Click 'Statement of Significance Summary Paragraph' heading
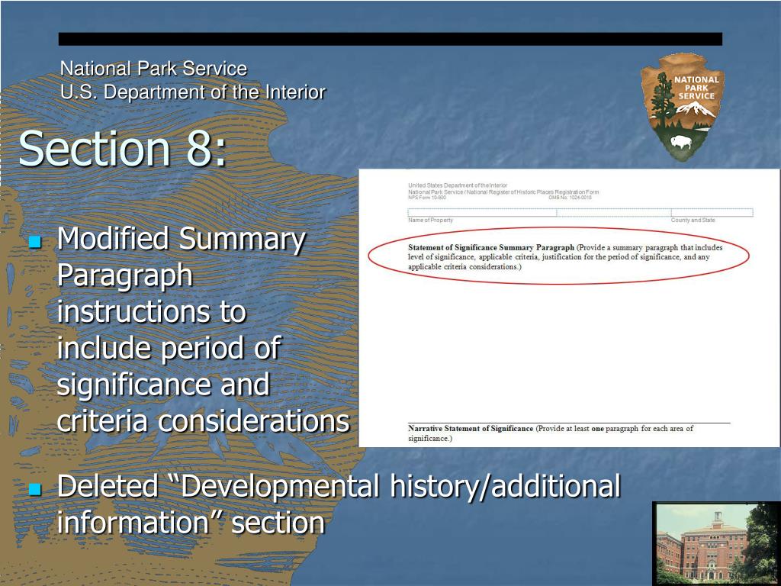The width and height of the screenshot is (781, 586). (491, 247)
